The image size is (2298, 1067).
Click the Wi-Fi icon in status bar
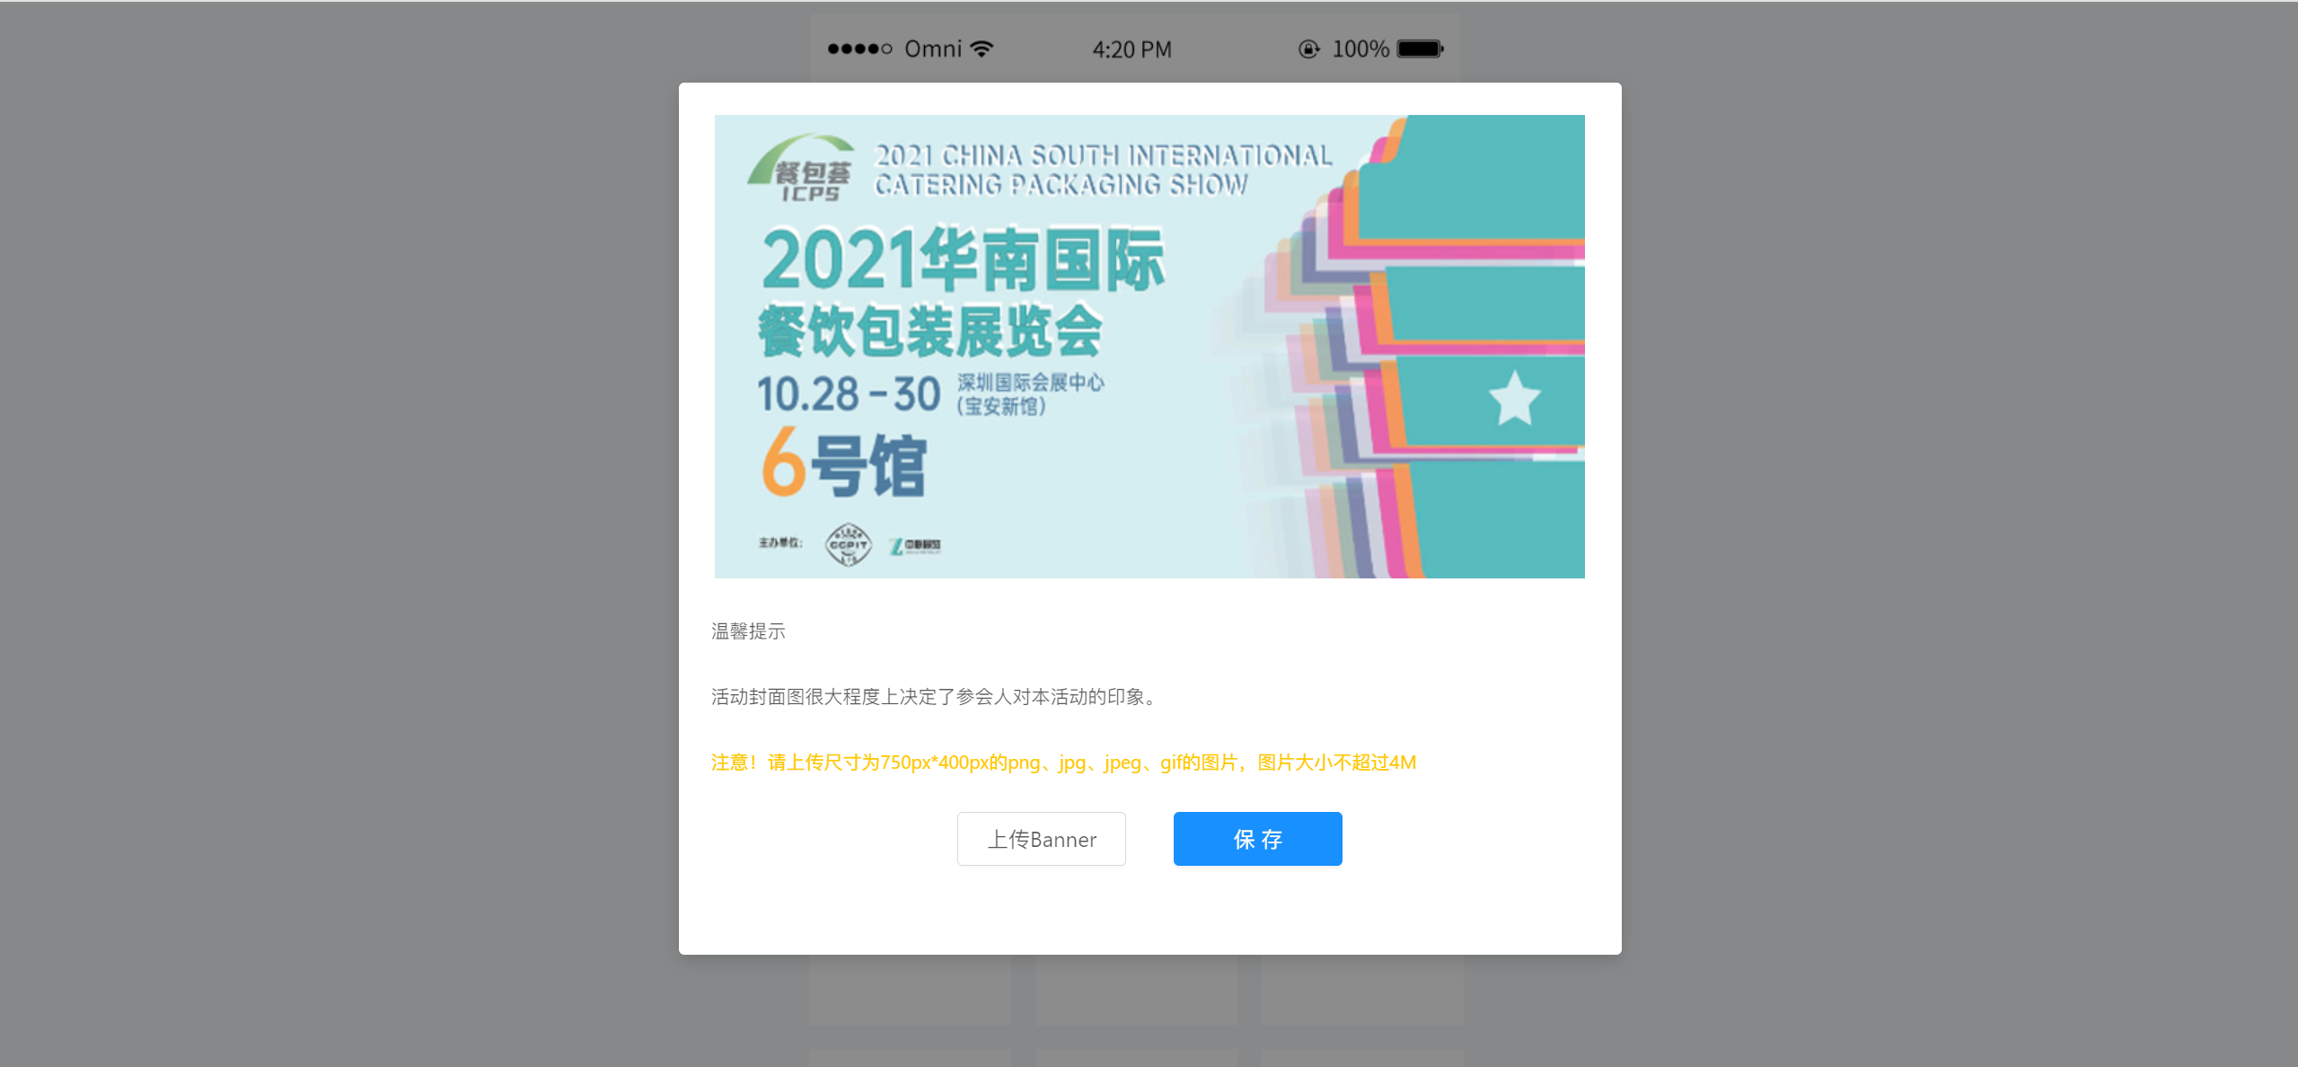point(982,48)
